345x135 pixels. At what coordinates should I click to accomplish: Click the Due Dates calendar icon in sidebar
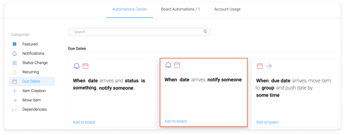[x=14, y=81]
